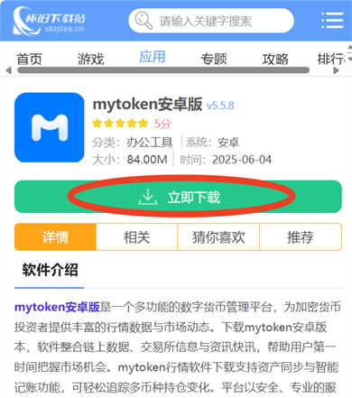This screenshot has width=352, height=398.
Task: Switch to the 猜你喜欢 tab
Action: 218,237
